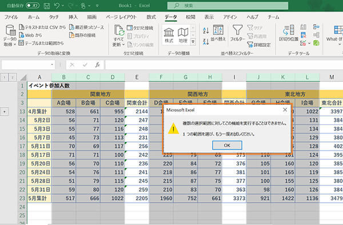
Task: Click Sort Z to A icon
Action: tap(206, 41)
